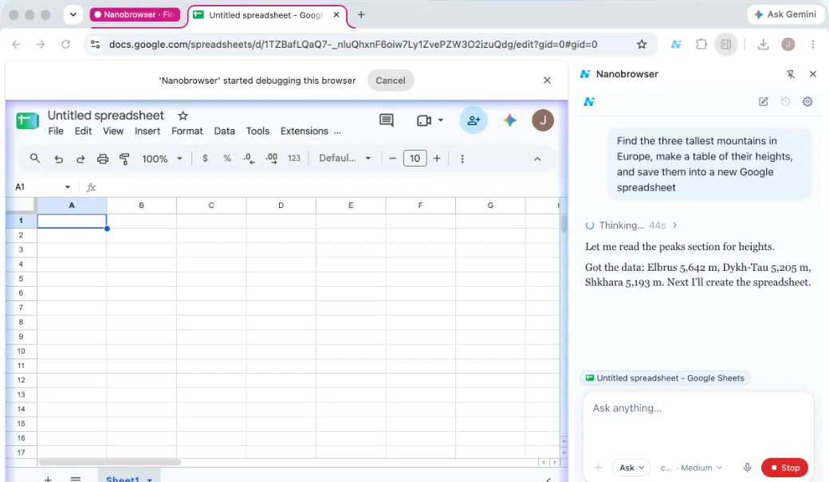Open the Gemini sparkle icon in Sheets

pyautogui.click(x=509, y=120)
